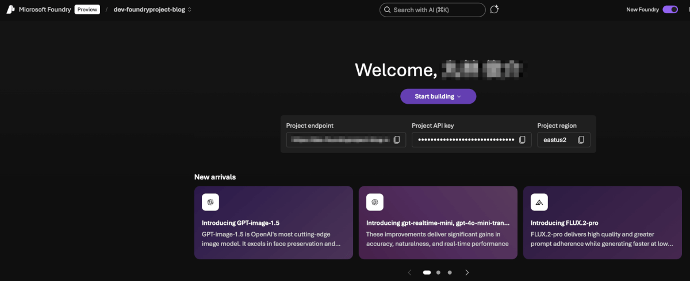Click the Search with AI field
This screenshot has height=281, width=690.
[432, 10]
